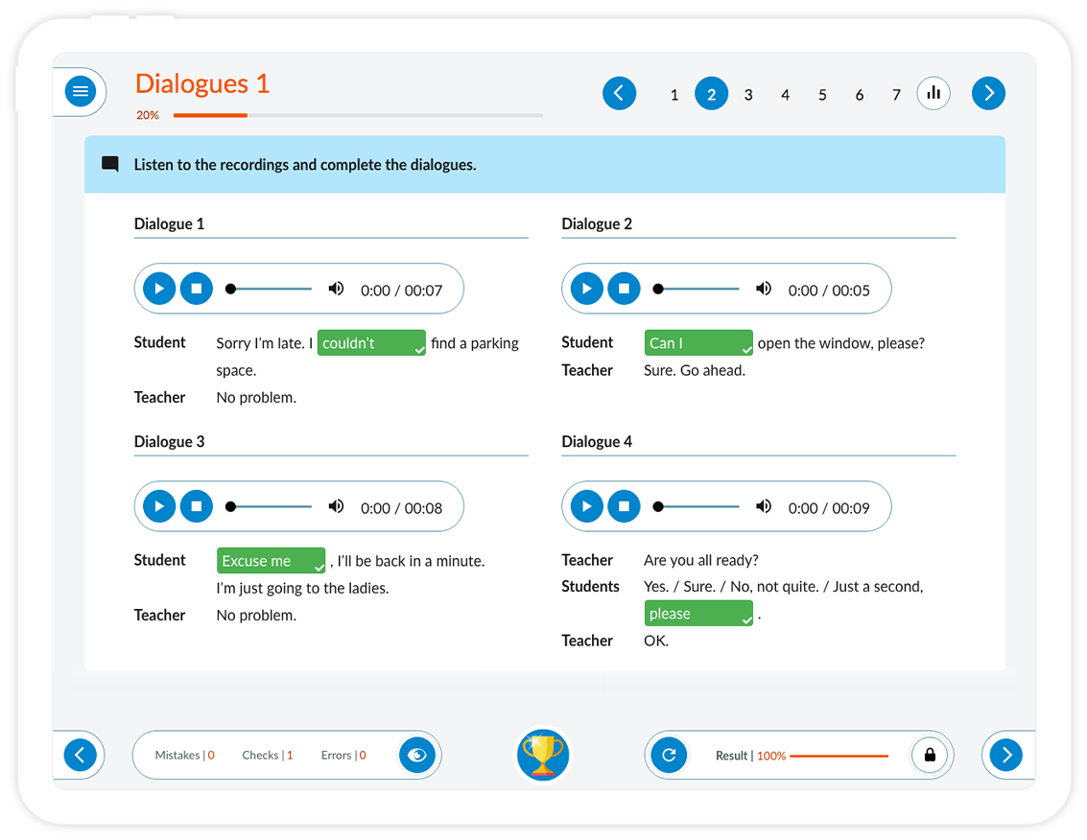This screenshot has width=1087, height=840.
Task: Open the hamburger menu button
Action: tap(81, 92)
